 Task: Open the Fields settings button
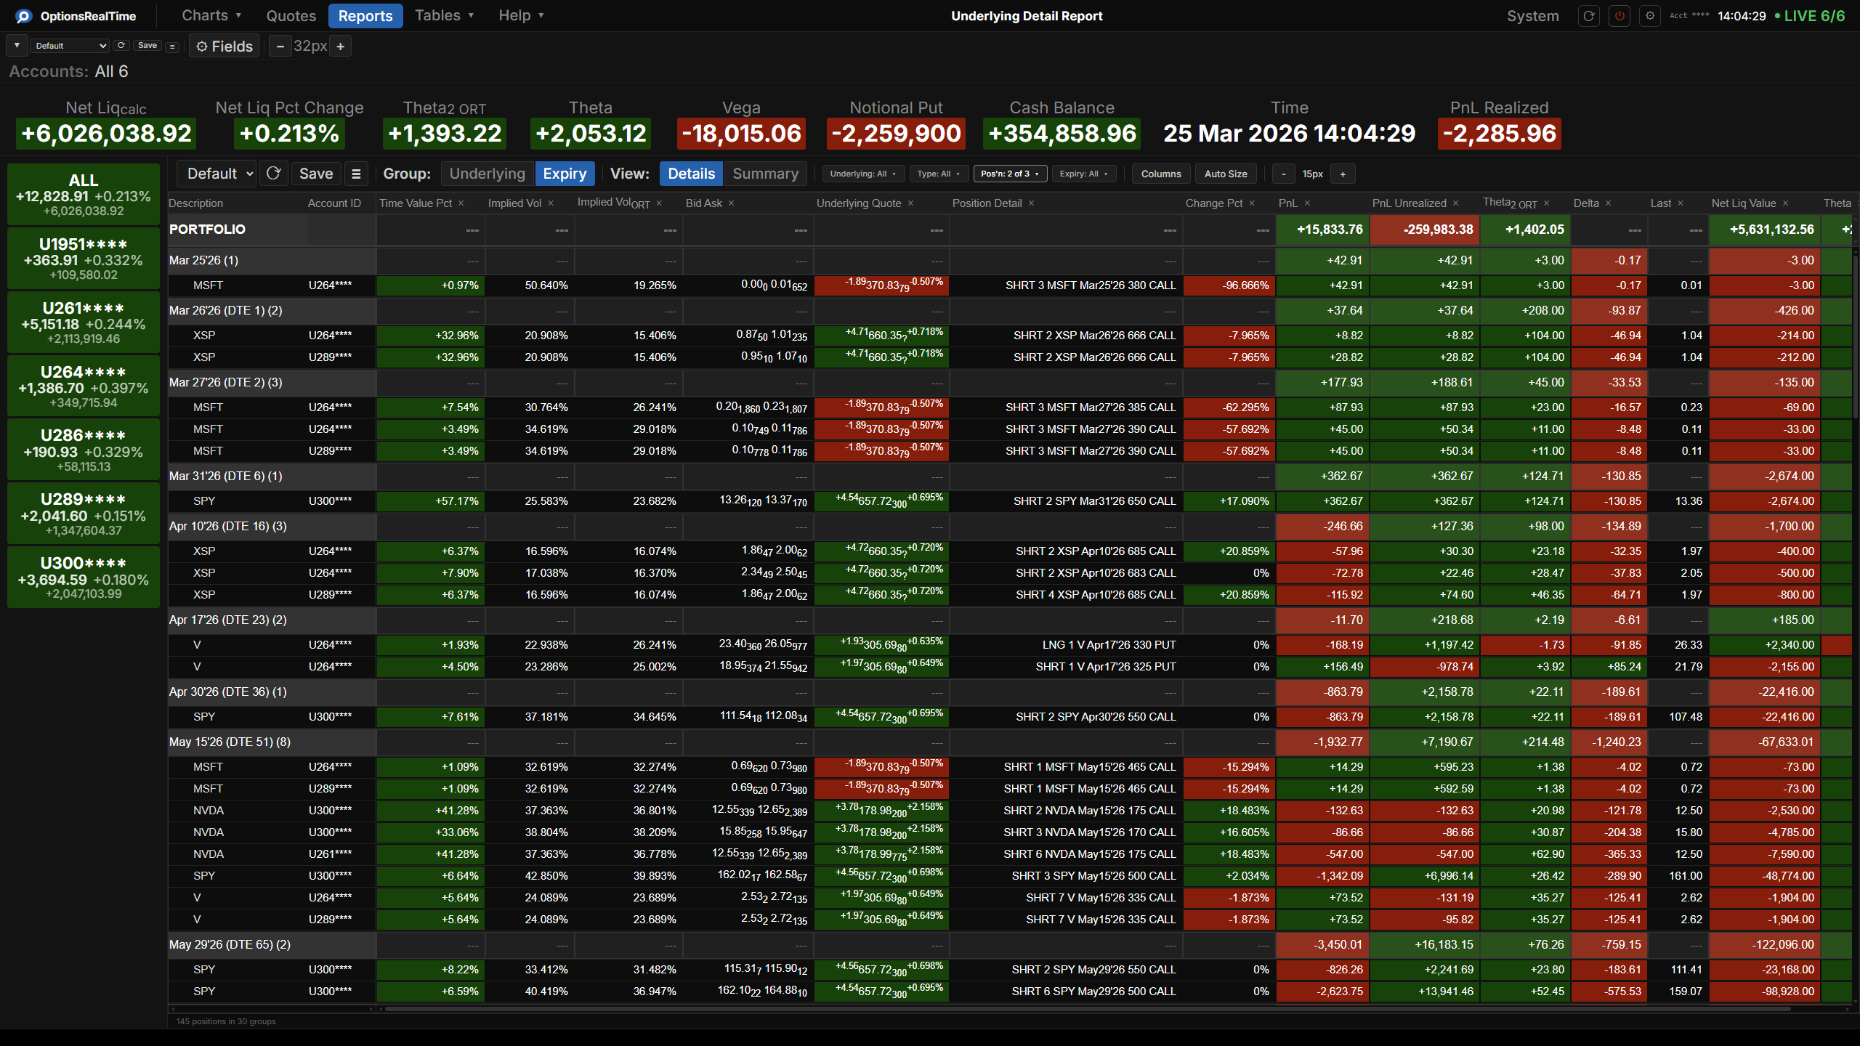tap(225, 46)
